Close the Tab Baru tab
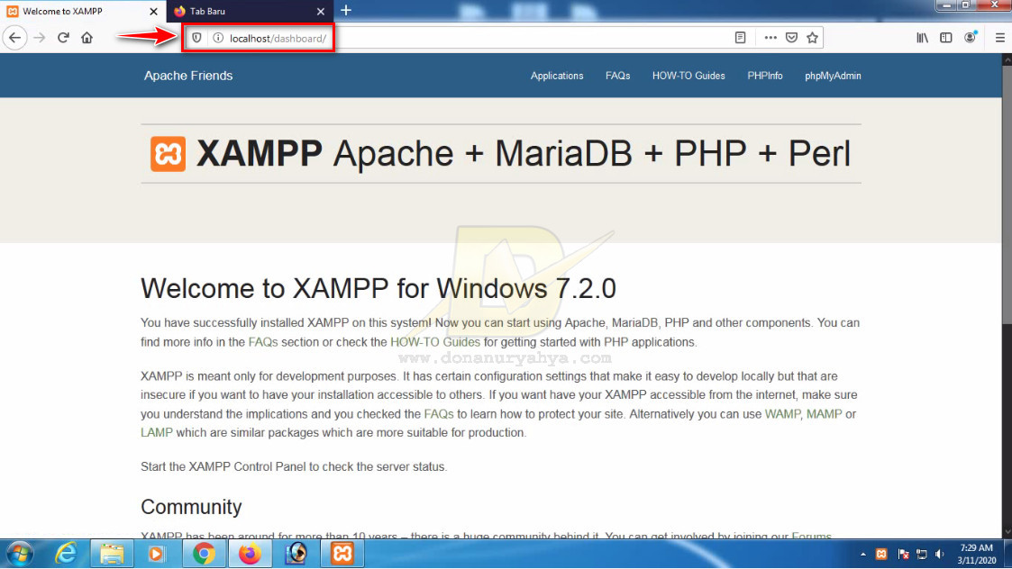The height and width of the screenshot is (569, 1012). click(x=321, y=12)
